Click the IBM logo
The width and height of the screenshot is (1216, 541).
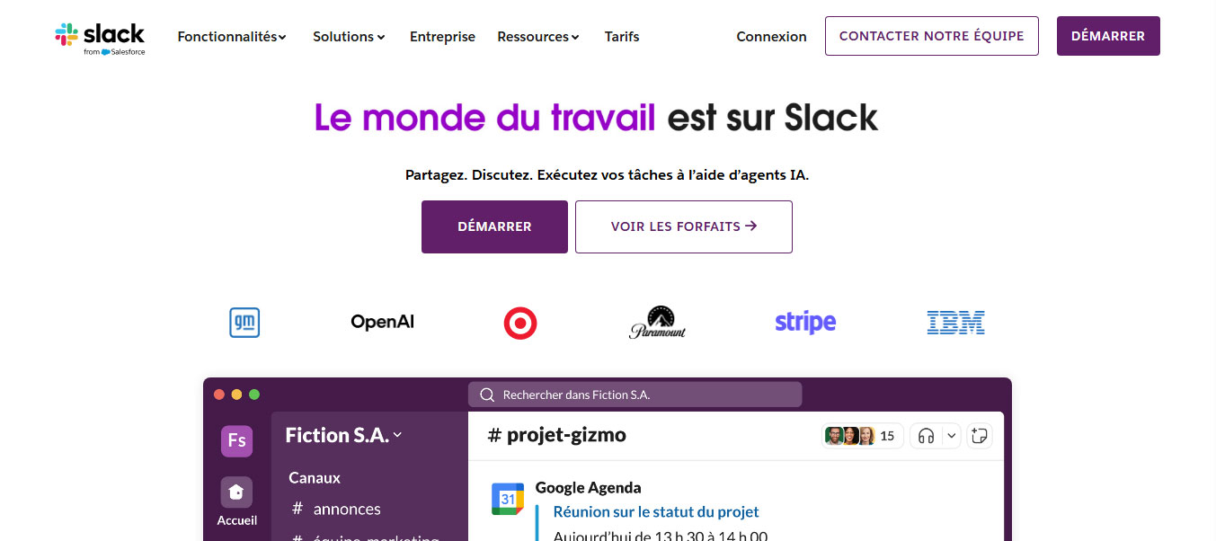955,322
